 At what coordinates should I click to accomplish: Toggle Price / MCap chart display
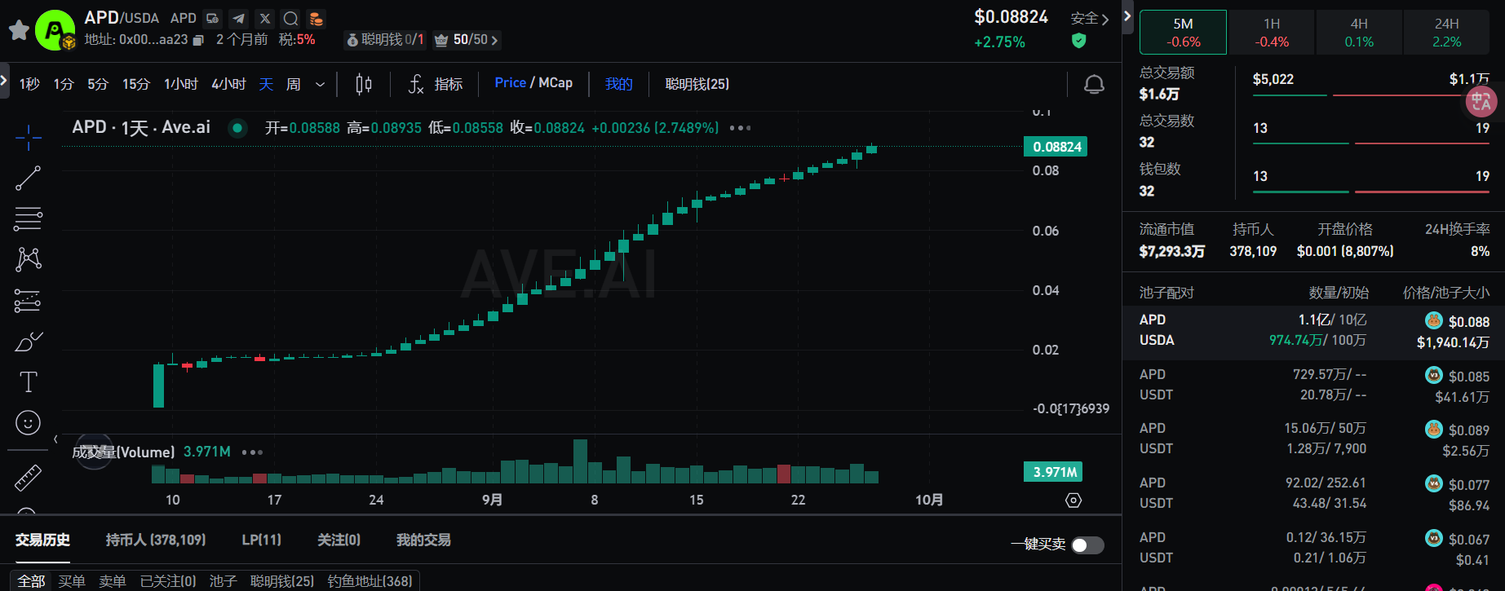click(x=533, y=83)
